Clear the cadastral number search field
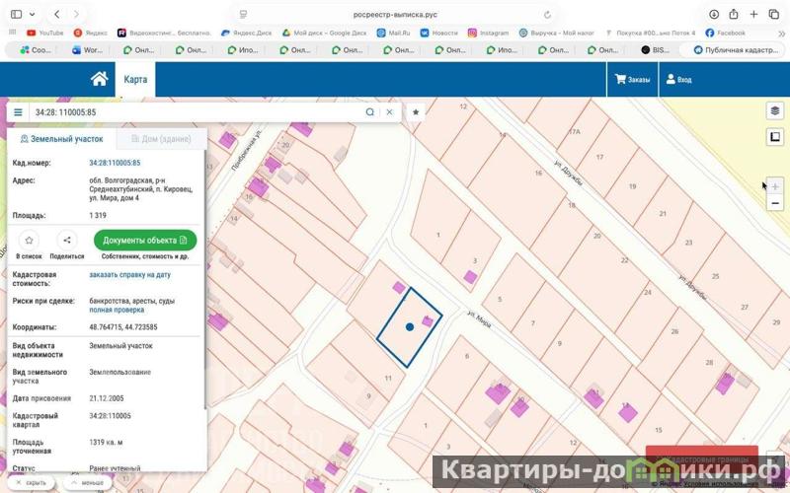The height and width of the screenshot is (493, 790). [x=389, y=112]
